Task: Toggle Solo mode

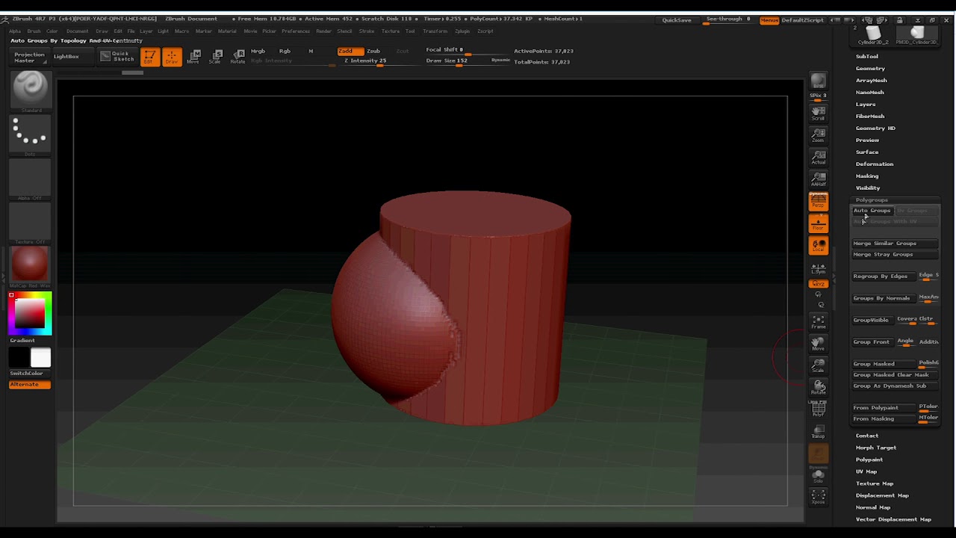Action: coord(819,476)
